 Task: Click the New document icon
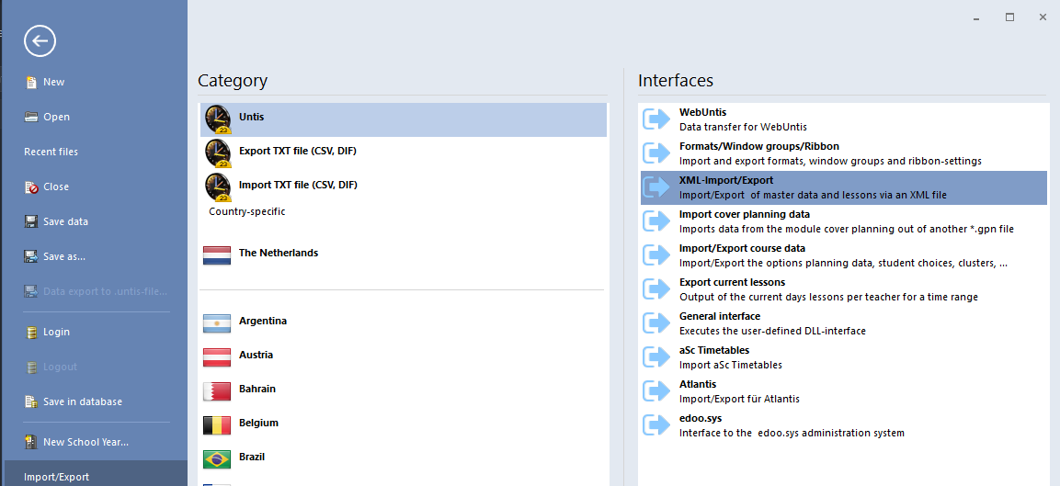(x=31, y=83)
